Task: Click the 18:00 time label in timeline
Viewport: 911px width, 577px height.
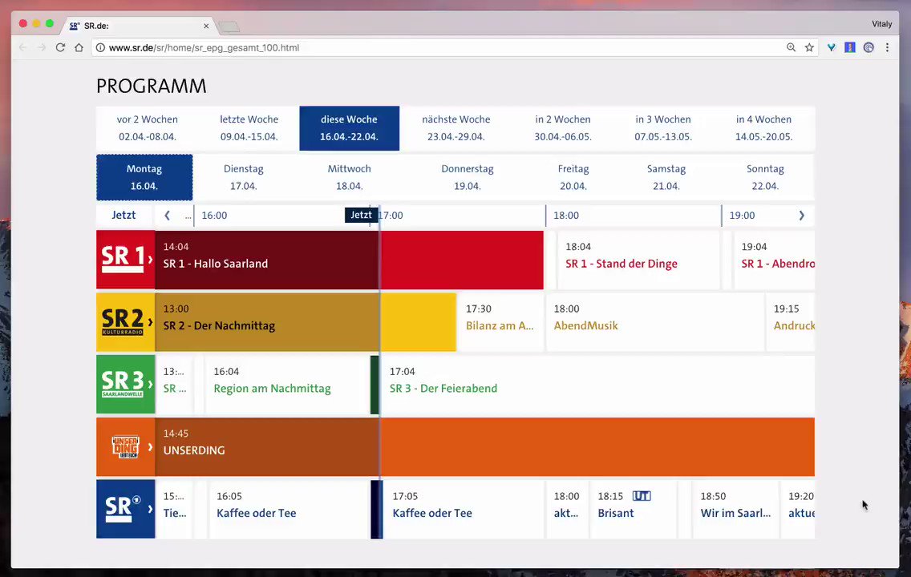Action: [566, 216]
